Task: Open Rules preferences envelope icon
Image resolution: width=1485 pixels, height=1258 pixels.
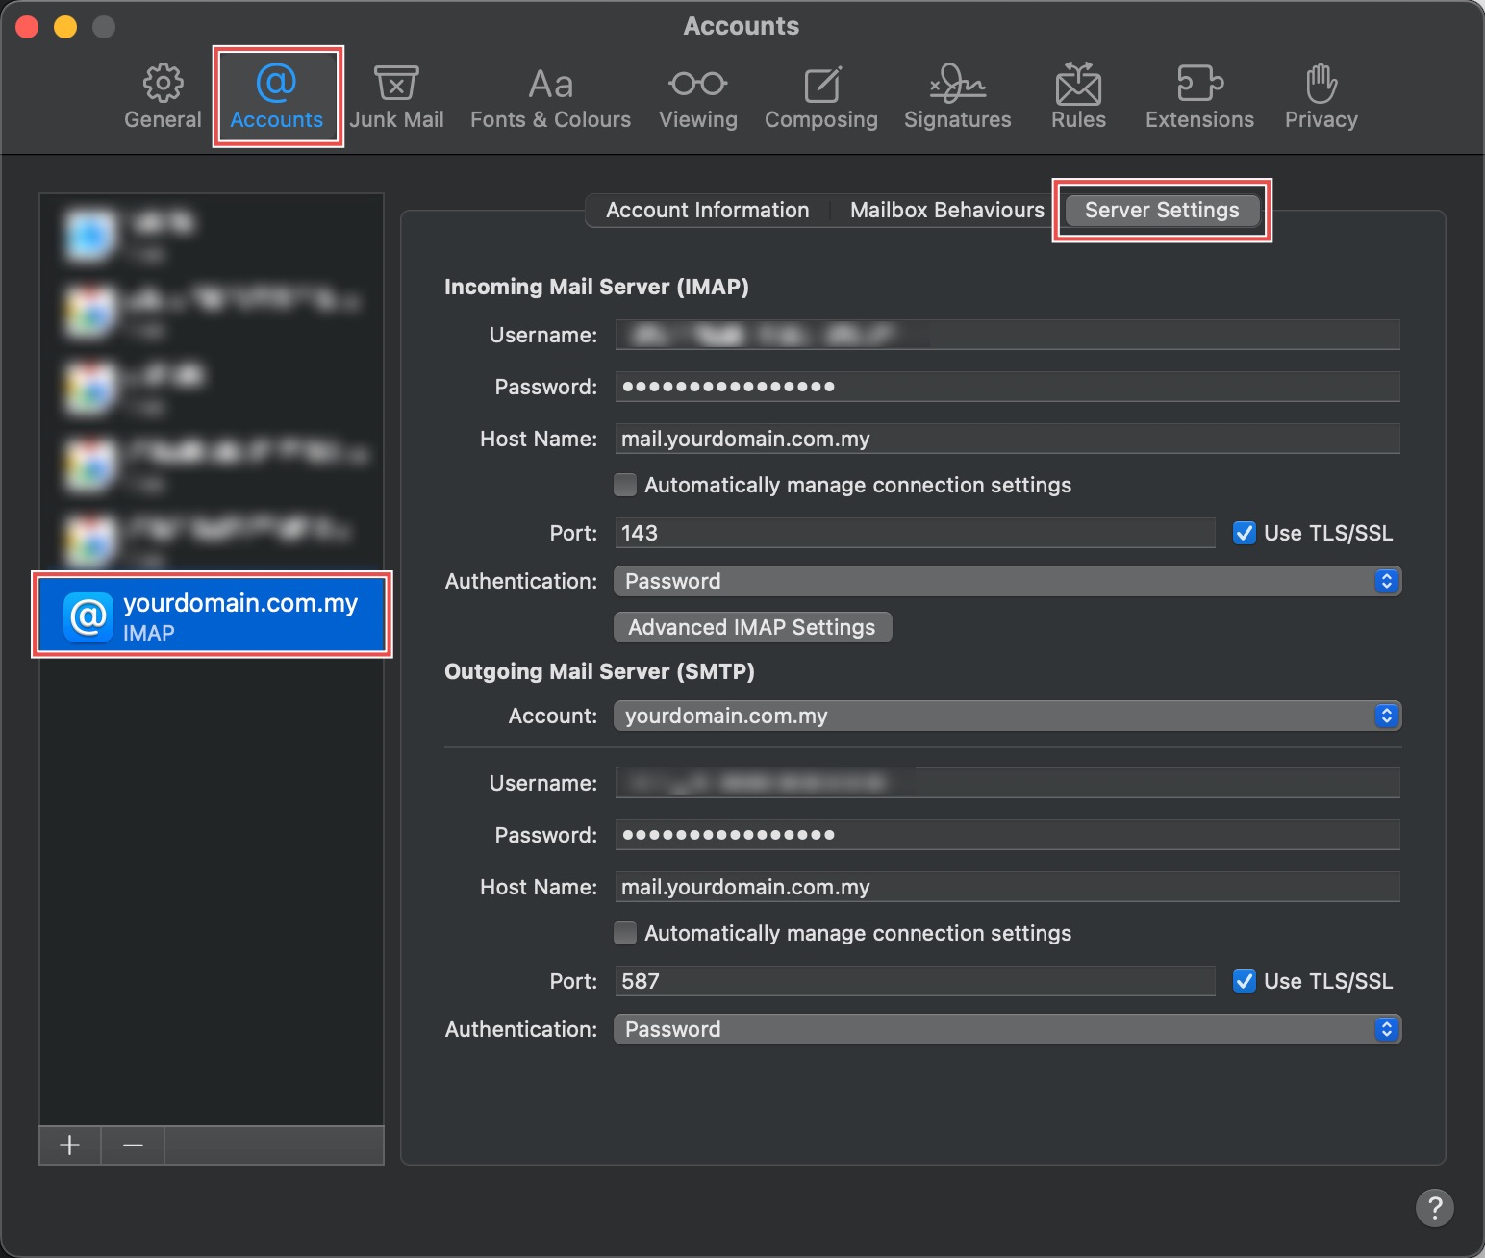Action: point(1078,85)
